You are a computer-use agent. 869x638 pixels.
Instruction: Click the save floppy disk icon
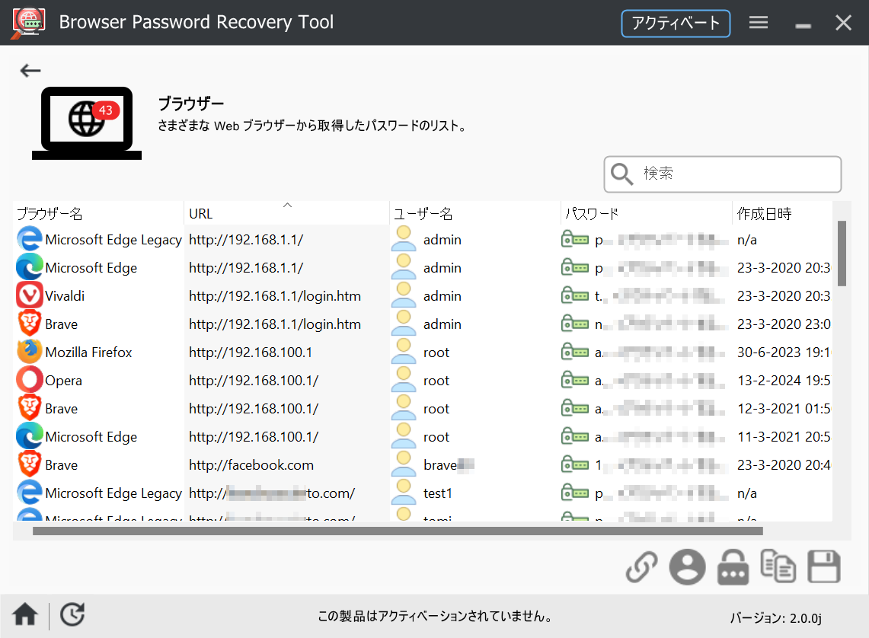pos(824,566)
